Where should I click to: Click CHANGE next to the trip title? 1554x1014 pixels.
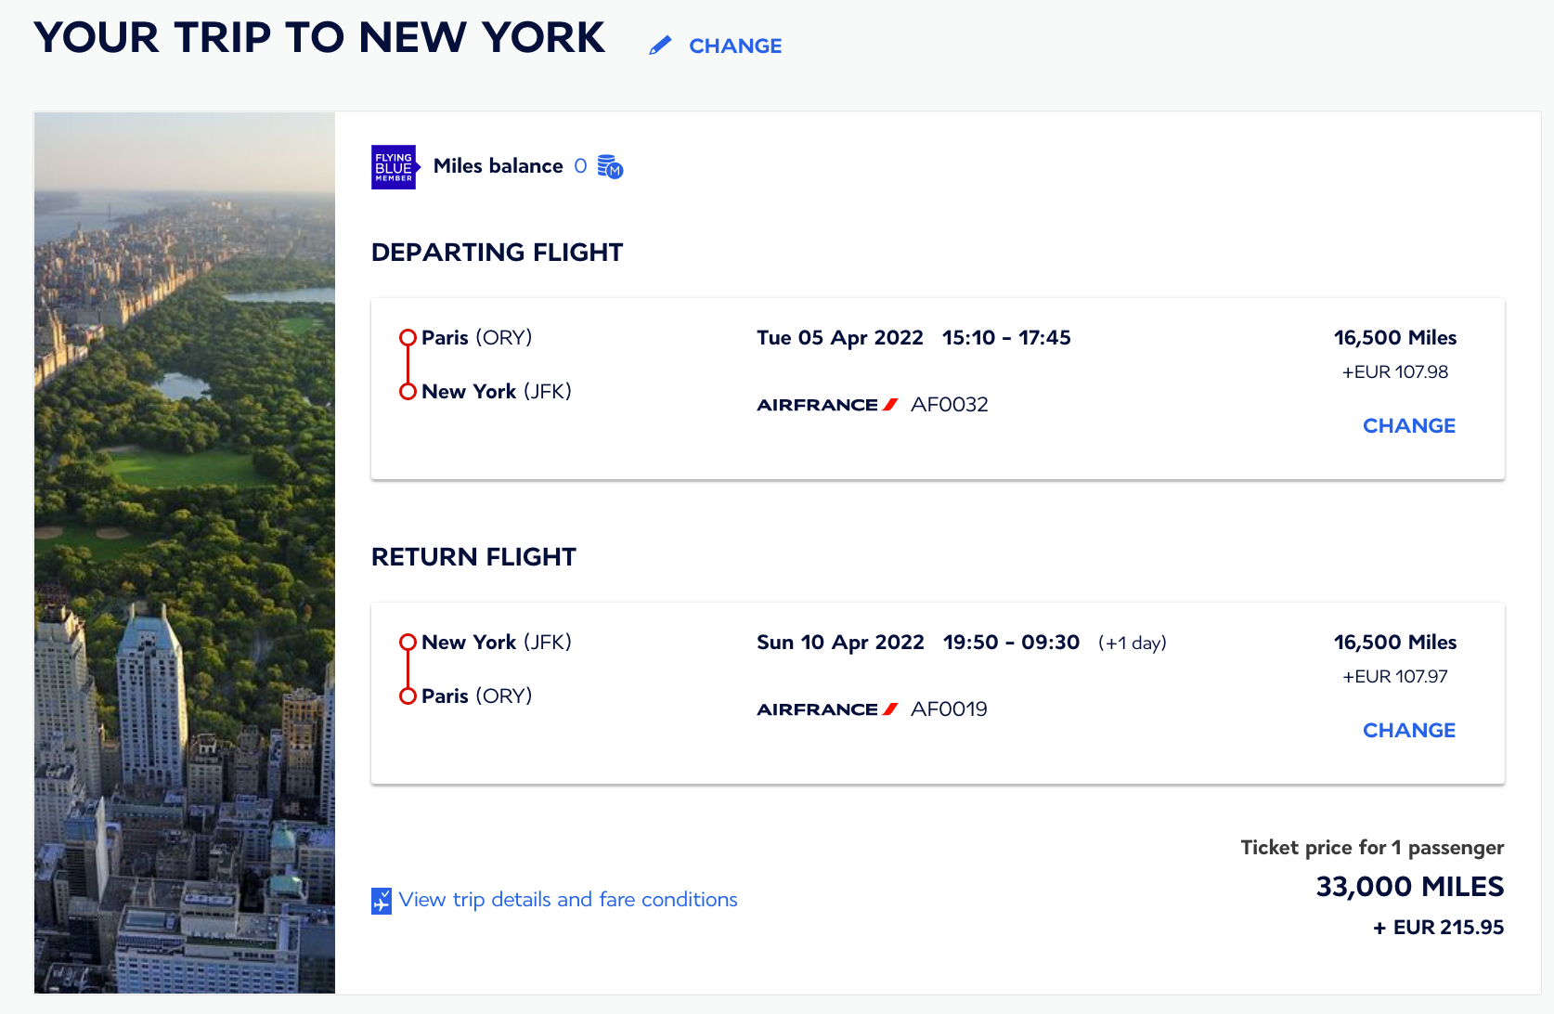[x=735, y=45]
